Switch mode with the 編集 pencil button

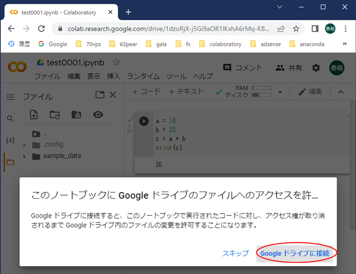pos(310,91)
